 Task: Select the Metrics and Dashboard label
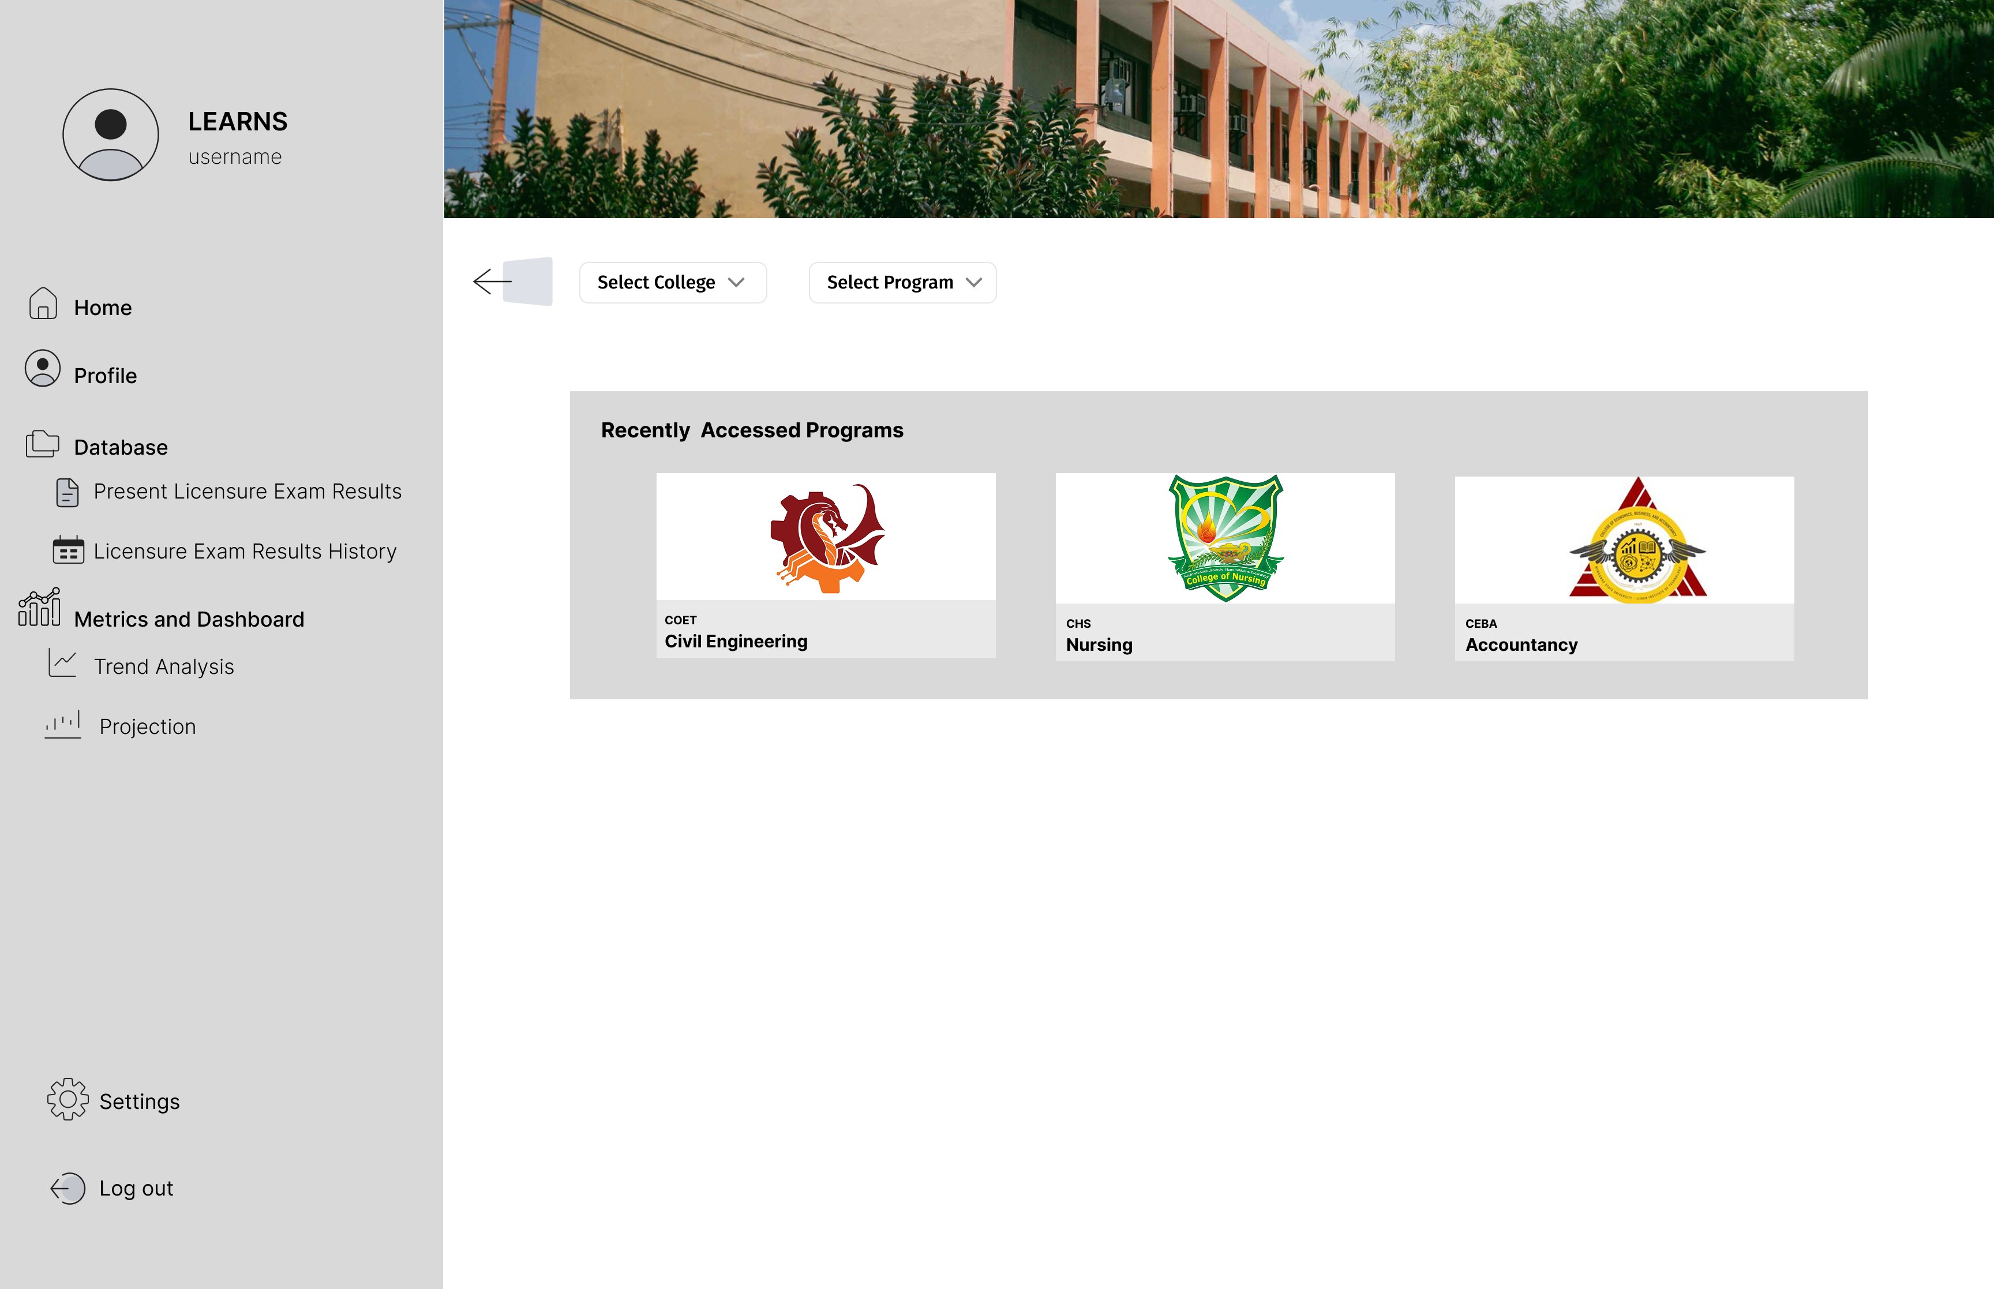189,619
